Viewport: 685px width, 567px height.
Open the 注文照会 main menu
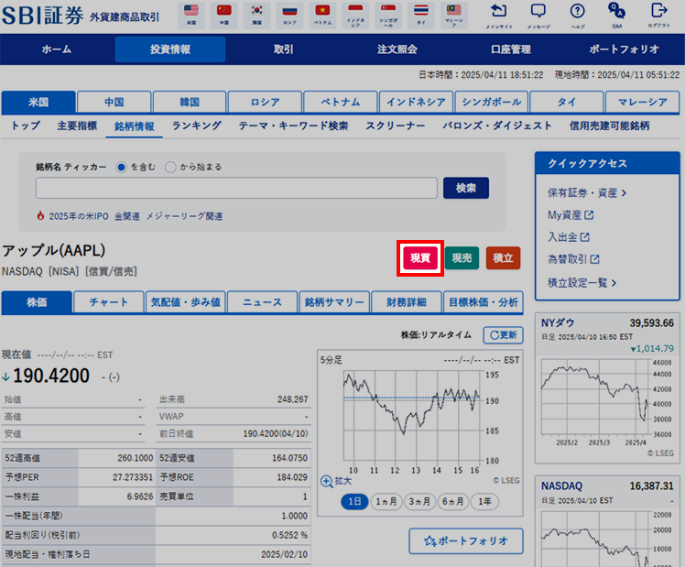point(397,49)
